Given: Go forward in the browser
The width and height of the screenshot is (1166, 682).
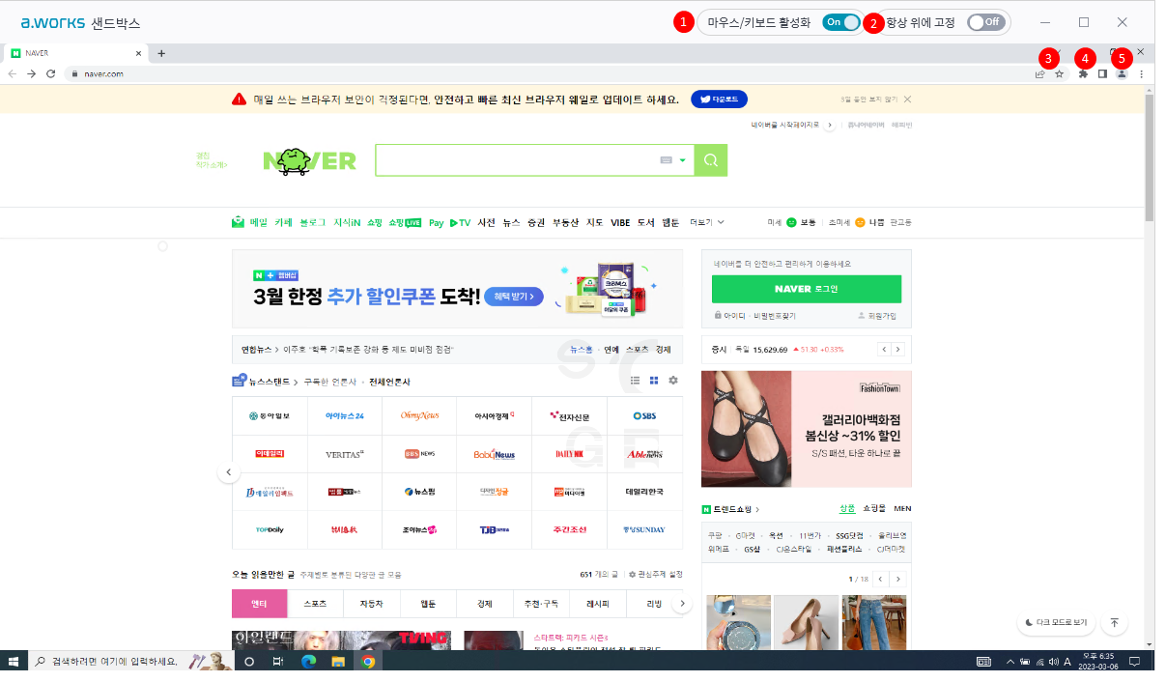Looking at the screenshot, I should pos(32,73).
